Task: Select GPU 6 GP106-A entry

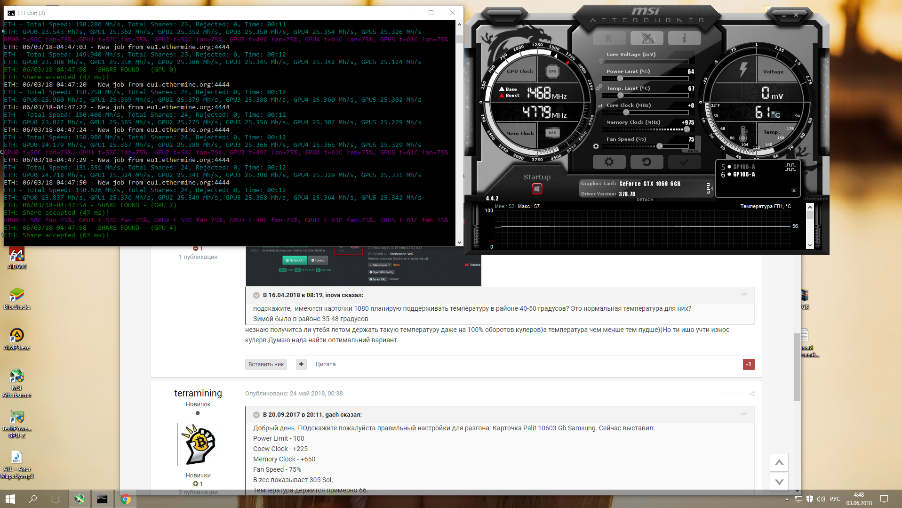Action: pos(738,175)
